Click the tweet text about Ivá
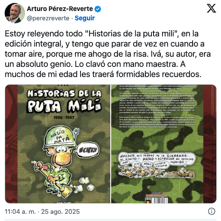Screen dimensions: 221x221 [108, 54]
